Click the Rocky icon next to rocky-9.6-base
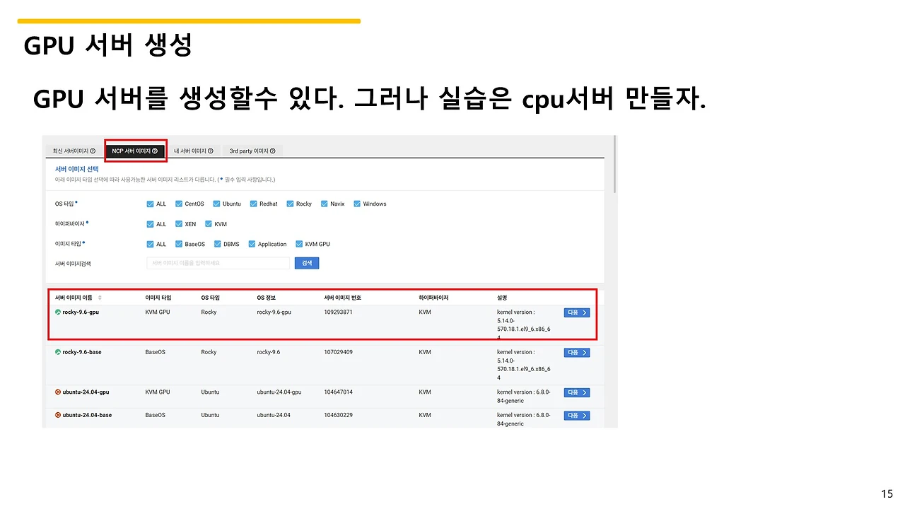Screen dimensions: 905x509 click(57, 352)
